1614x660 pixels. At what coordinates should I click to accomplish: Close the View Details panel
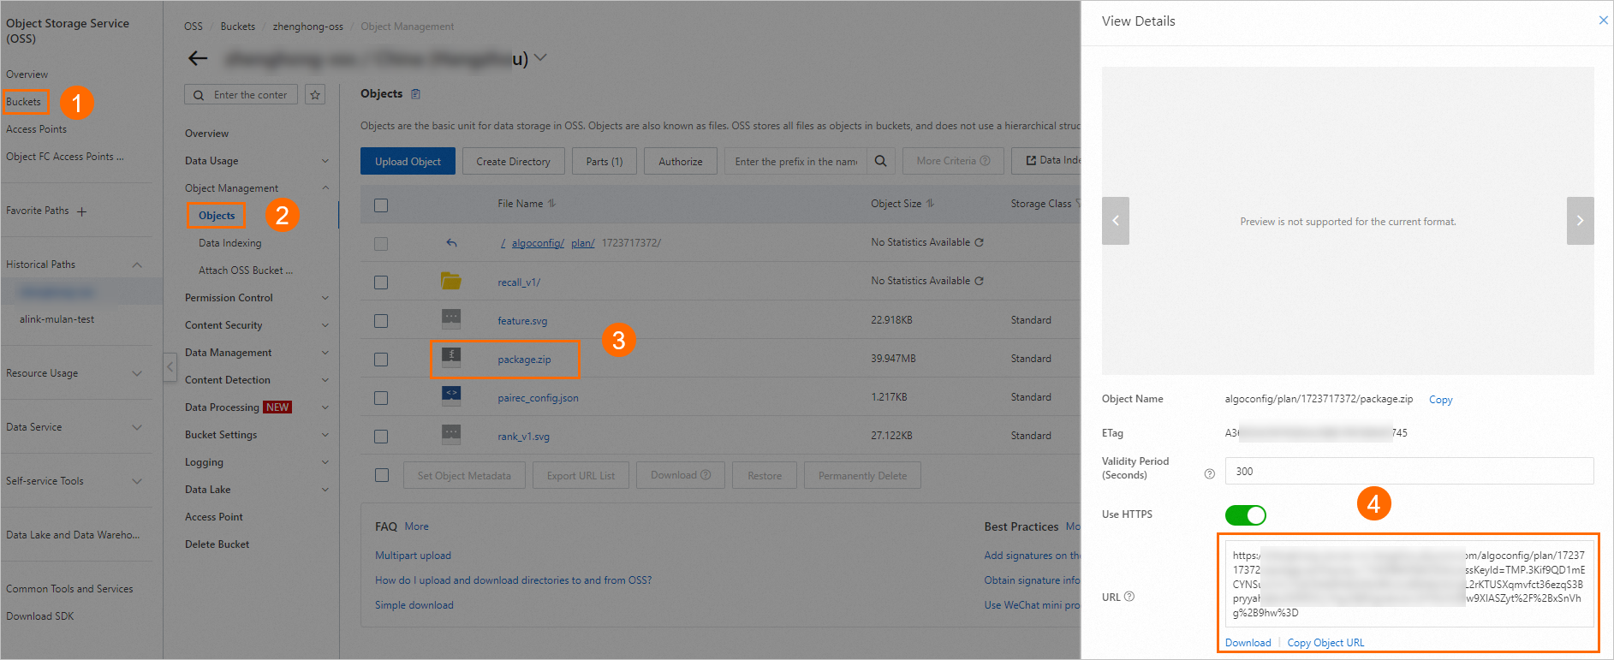pyautogui.click(x=1603, y=21)
